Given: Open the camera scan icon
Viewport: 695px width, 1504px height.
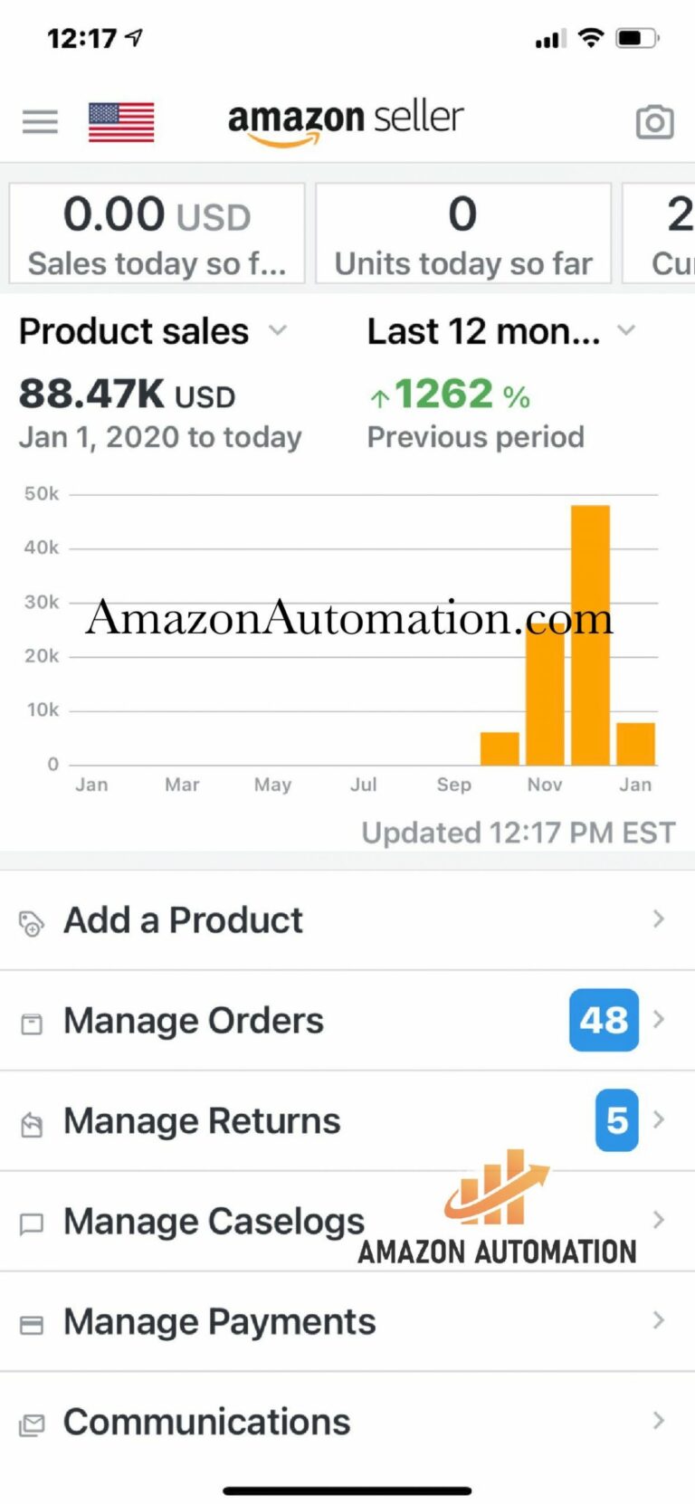Looking at the screenshot, I should 654,122.
